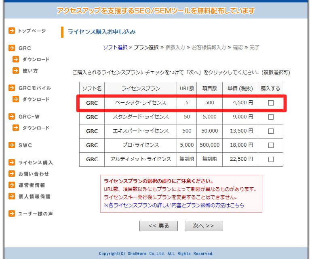Click the arrow icon beside 個人情報保護

point(12,196)
